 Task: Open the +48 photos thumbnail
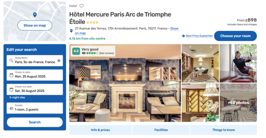click(x=238, y=103)
